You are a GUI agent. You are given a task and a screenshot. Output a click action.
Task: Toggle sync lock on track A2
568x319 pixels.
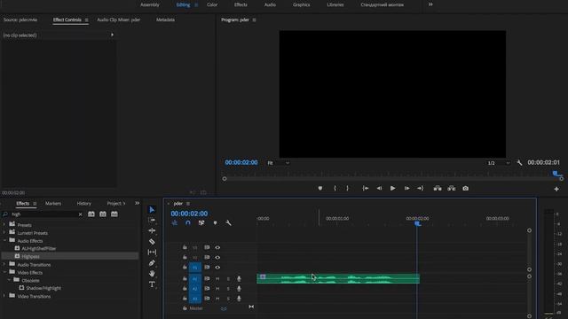(x=207, y=289)
